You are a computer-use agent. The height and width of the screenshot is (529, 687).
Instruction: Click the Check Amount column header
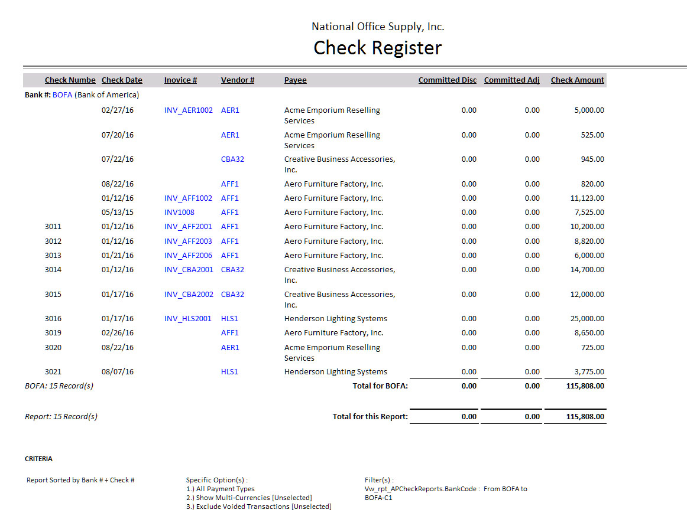[577, 80]
